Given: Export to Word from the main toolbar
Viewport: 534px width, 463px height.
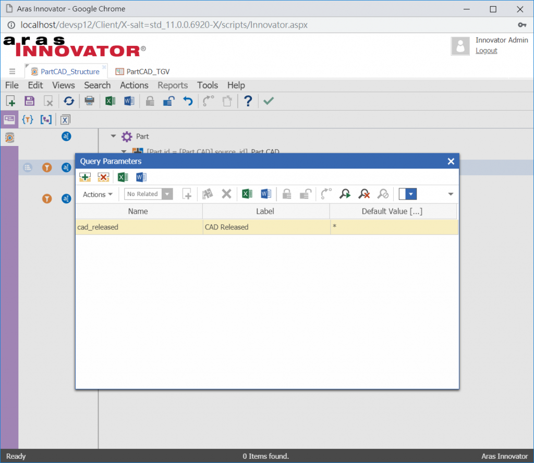Looking at the screenshot, I should [x=129, y=101].
